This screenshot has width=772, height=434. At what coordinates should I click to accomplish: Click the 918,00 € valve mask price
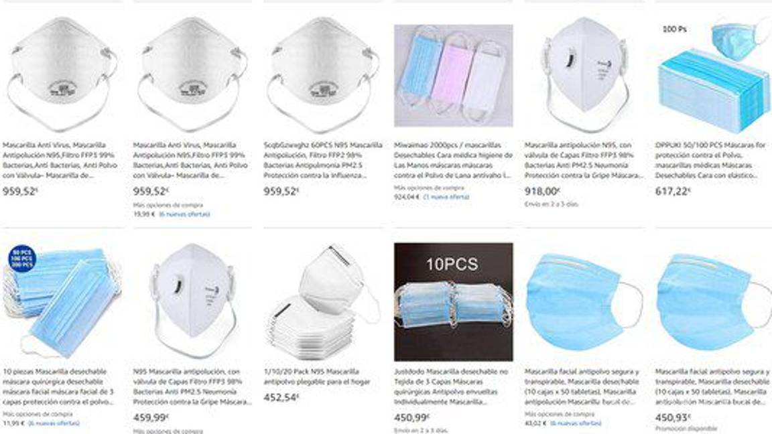click(x=541, y=192)
